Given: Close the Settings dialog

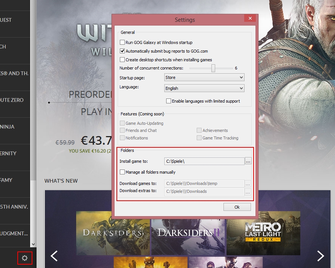Looking at the screenshot, I should click(x=250, y=18).
